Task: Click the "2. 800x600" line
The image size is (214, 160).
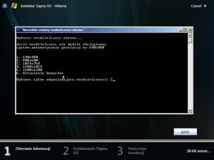Action: 27,60
